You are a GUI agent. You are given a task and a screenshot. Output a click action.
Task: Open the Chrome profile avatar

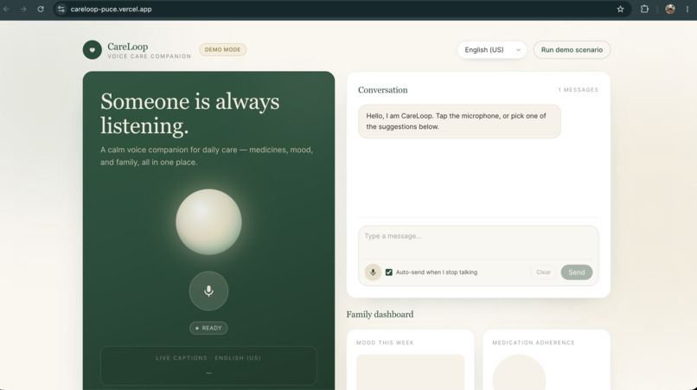coord(670,9)
